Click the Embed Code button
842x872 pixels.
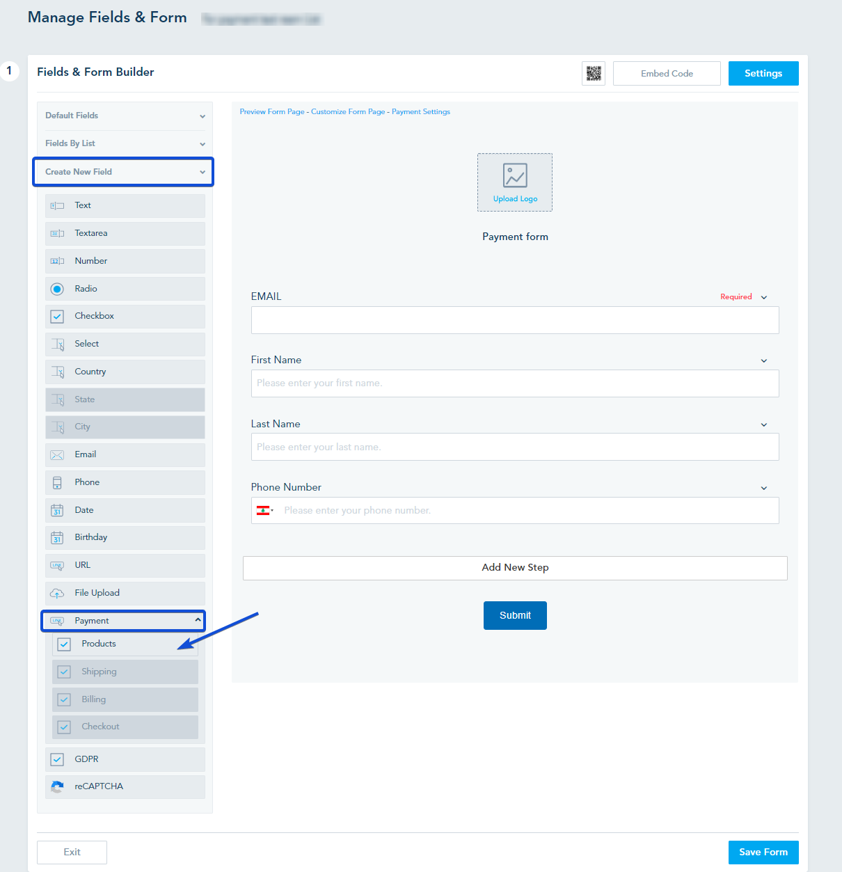(667, 73)
